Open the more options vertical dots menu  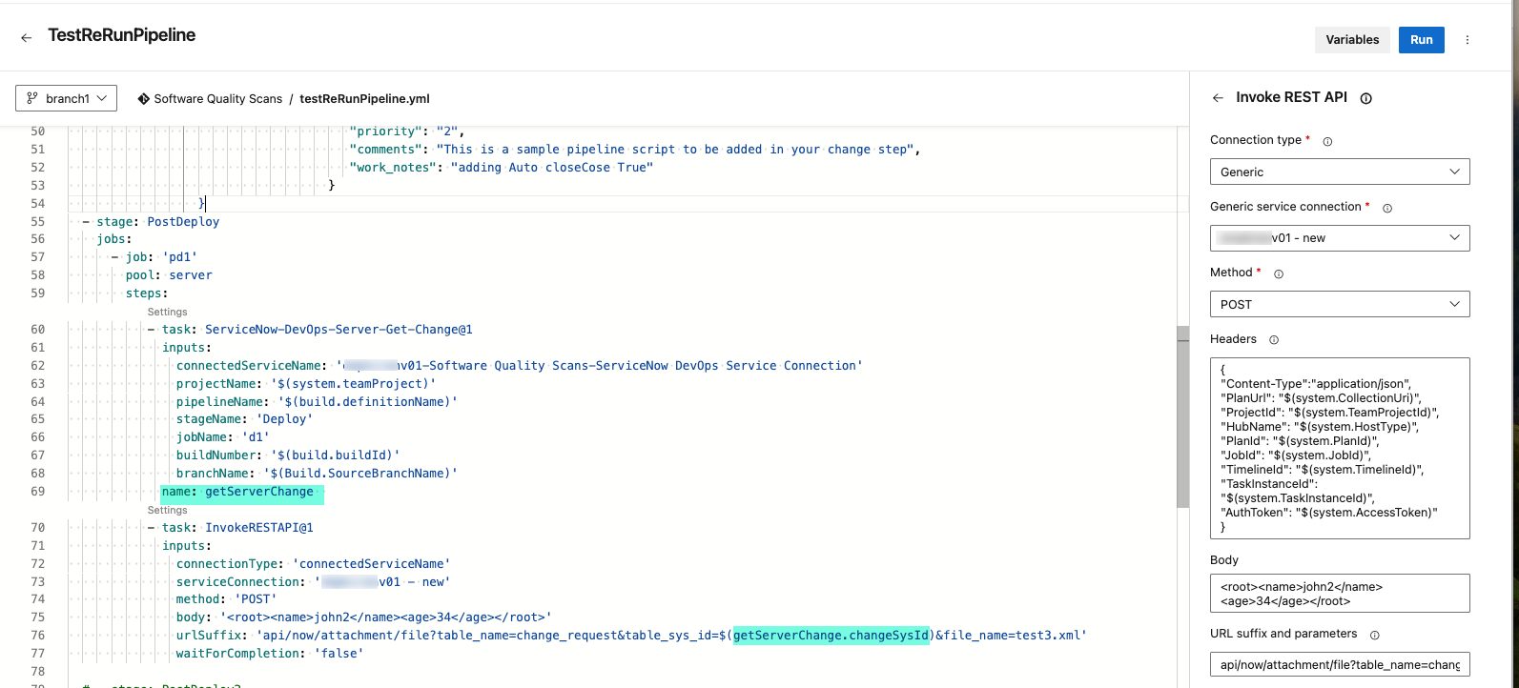(1468, 40)
